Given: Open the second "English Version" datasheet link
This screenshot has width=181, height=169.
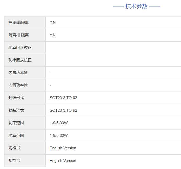Looking at the screenshot, I should click(63, 161).
